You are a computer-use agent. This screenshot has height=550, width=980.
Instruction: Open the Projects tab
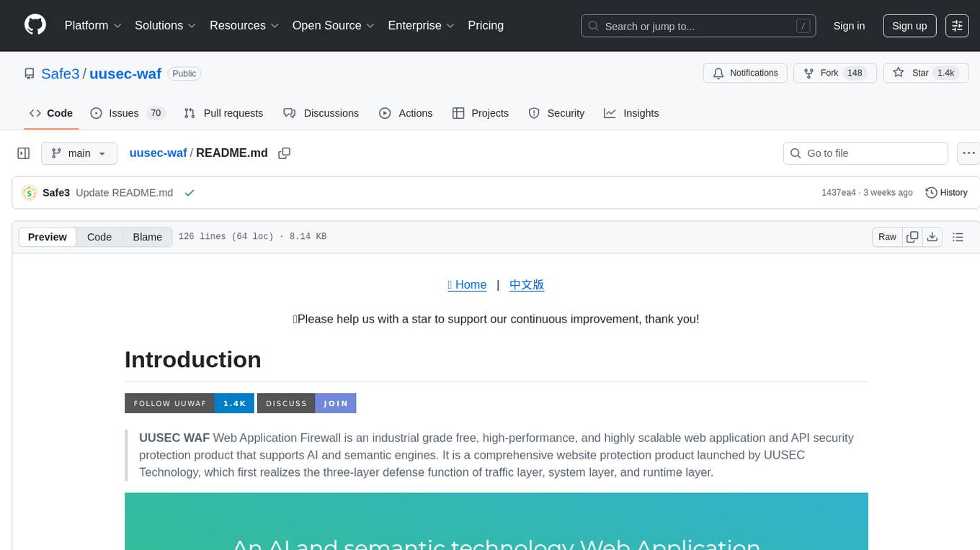(481, 113)
